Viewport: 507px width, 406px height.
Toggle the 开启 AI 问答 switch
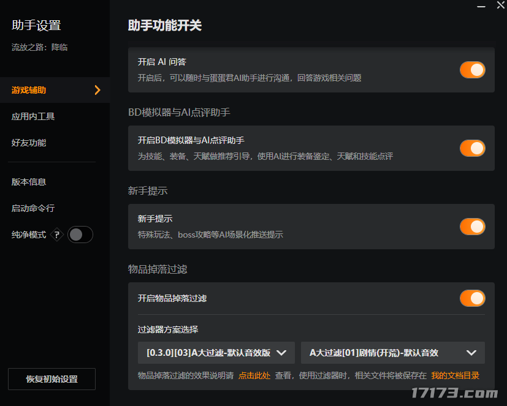(x=473, y=70)
